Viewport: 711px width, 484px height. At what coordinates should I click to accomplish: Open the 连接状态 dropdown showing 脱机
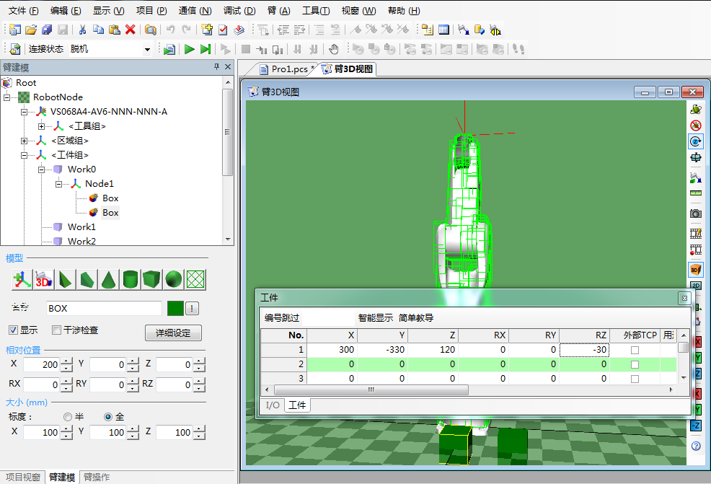pyautogui.click(x=147, y=49)
